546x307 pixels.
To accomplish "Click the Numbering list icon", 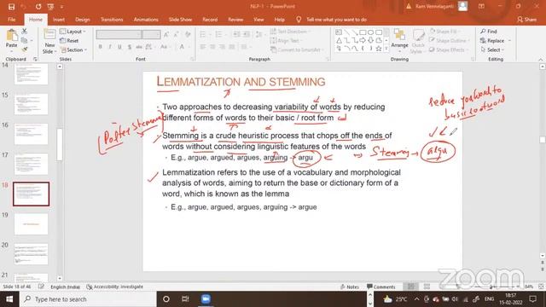I will click(x=218, y=34).
